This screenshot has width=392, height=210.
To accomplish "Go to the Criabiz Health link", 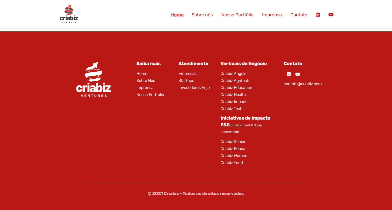I will point(233,95).
